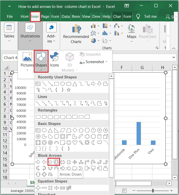The image size is (179, 195).
Task: Insert the Lightning Bolt basic shape
Action: click(x=81, y=143)
